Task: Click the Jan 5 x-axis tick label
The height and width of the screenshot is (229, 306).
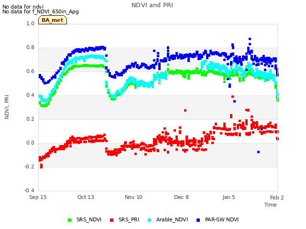Action: point(229,197)
